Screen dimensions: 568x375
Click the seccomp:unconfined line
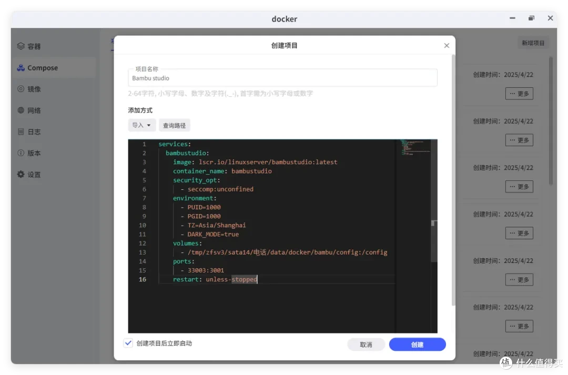pyautogui.click(x=217, y=189)
